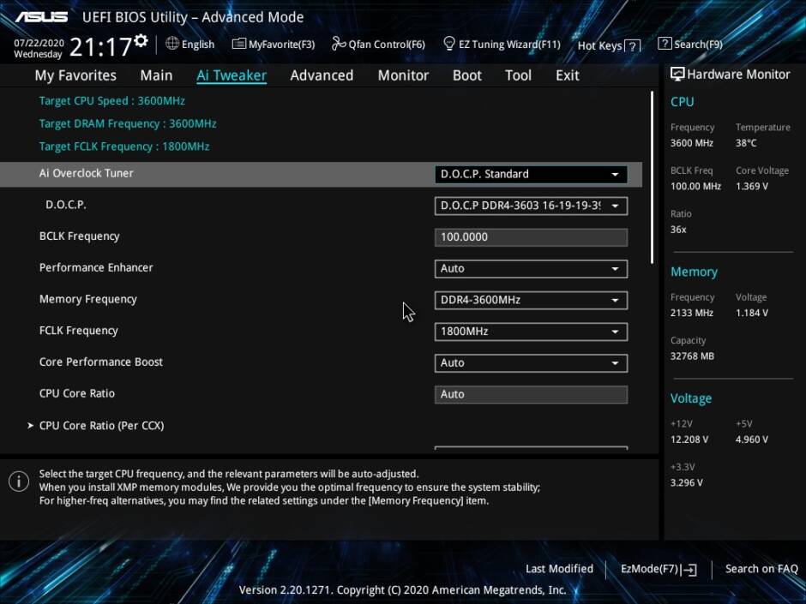806x604 pixels.
Task: Click the EZ Tuning Wizard lightbulb icon
Action: pyautogui.click(x=448, y=44)
